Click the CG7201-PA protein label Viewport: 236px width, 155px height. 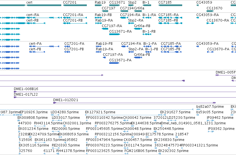(74, 44)
